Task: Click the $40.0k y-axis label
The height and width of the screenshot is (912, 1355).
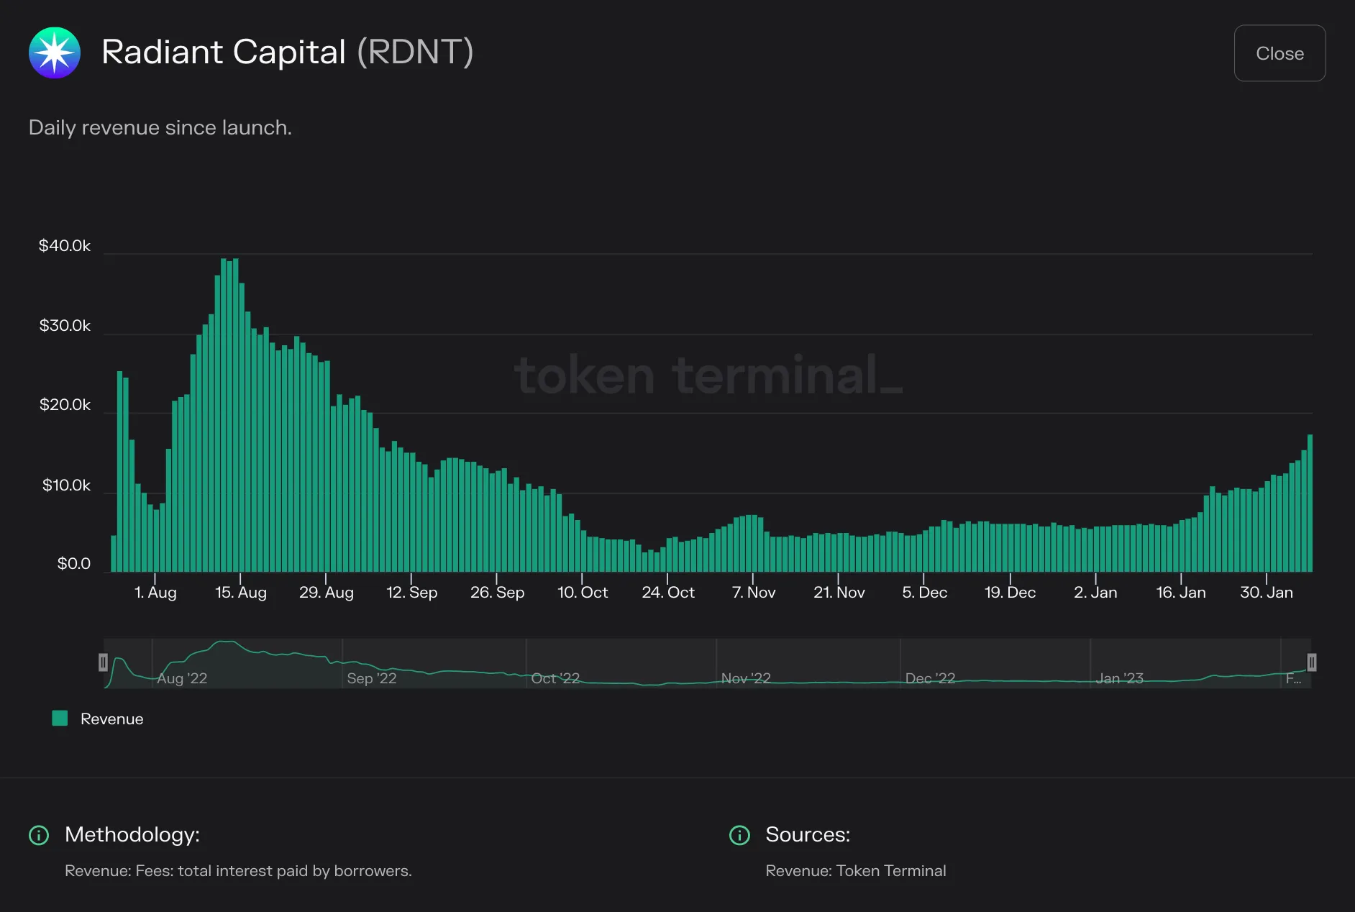Action: tap(65, 245)
